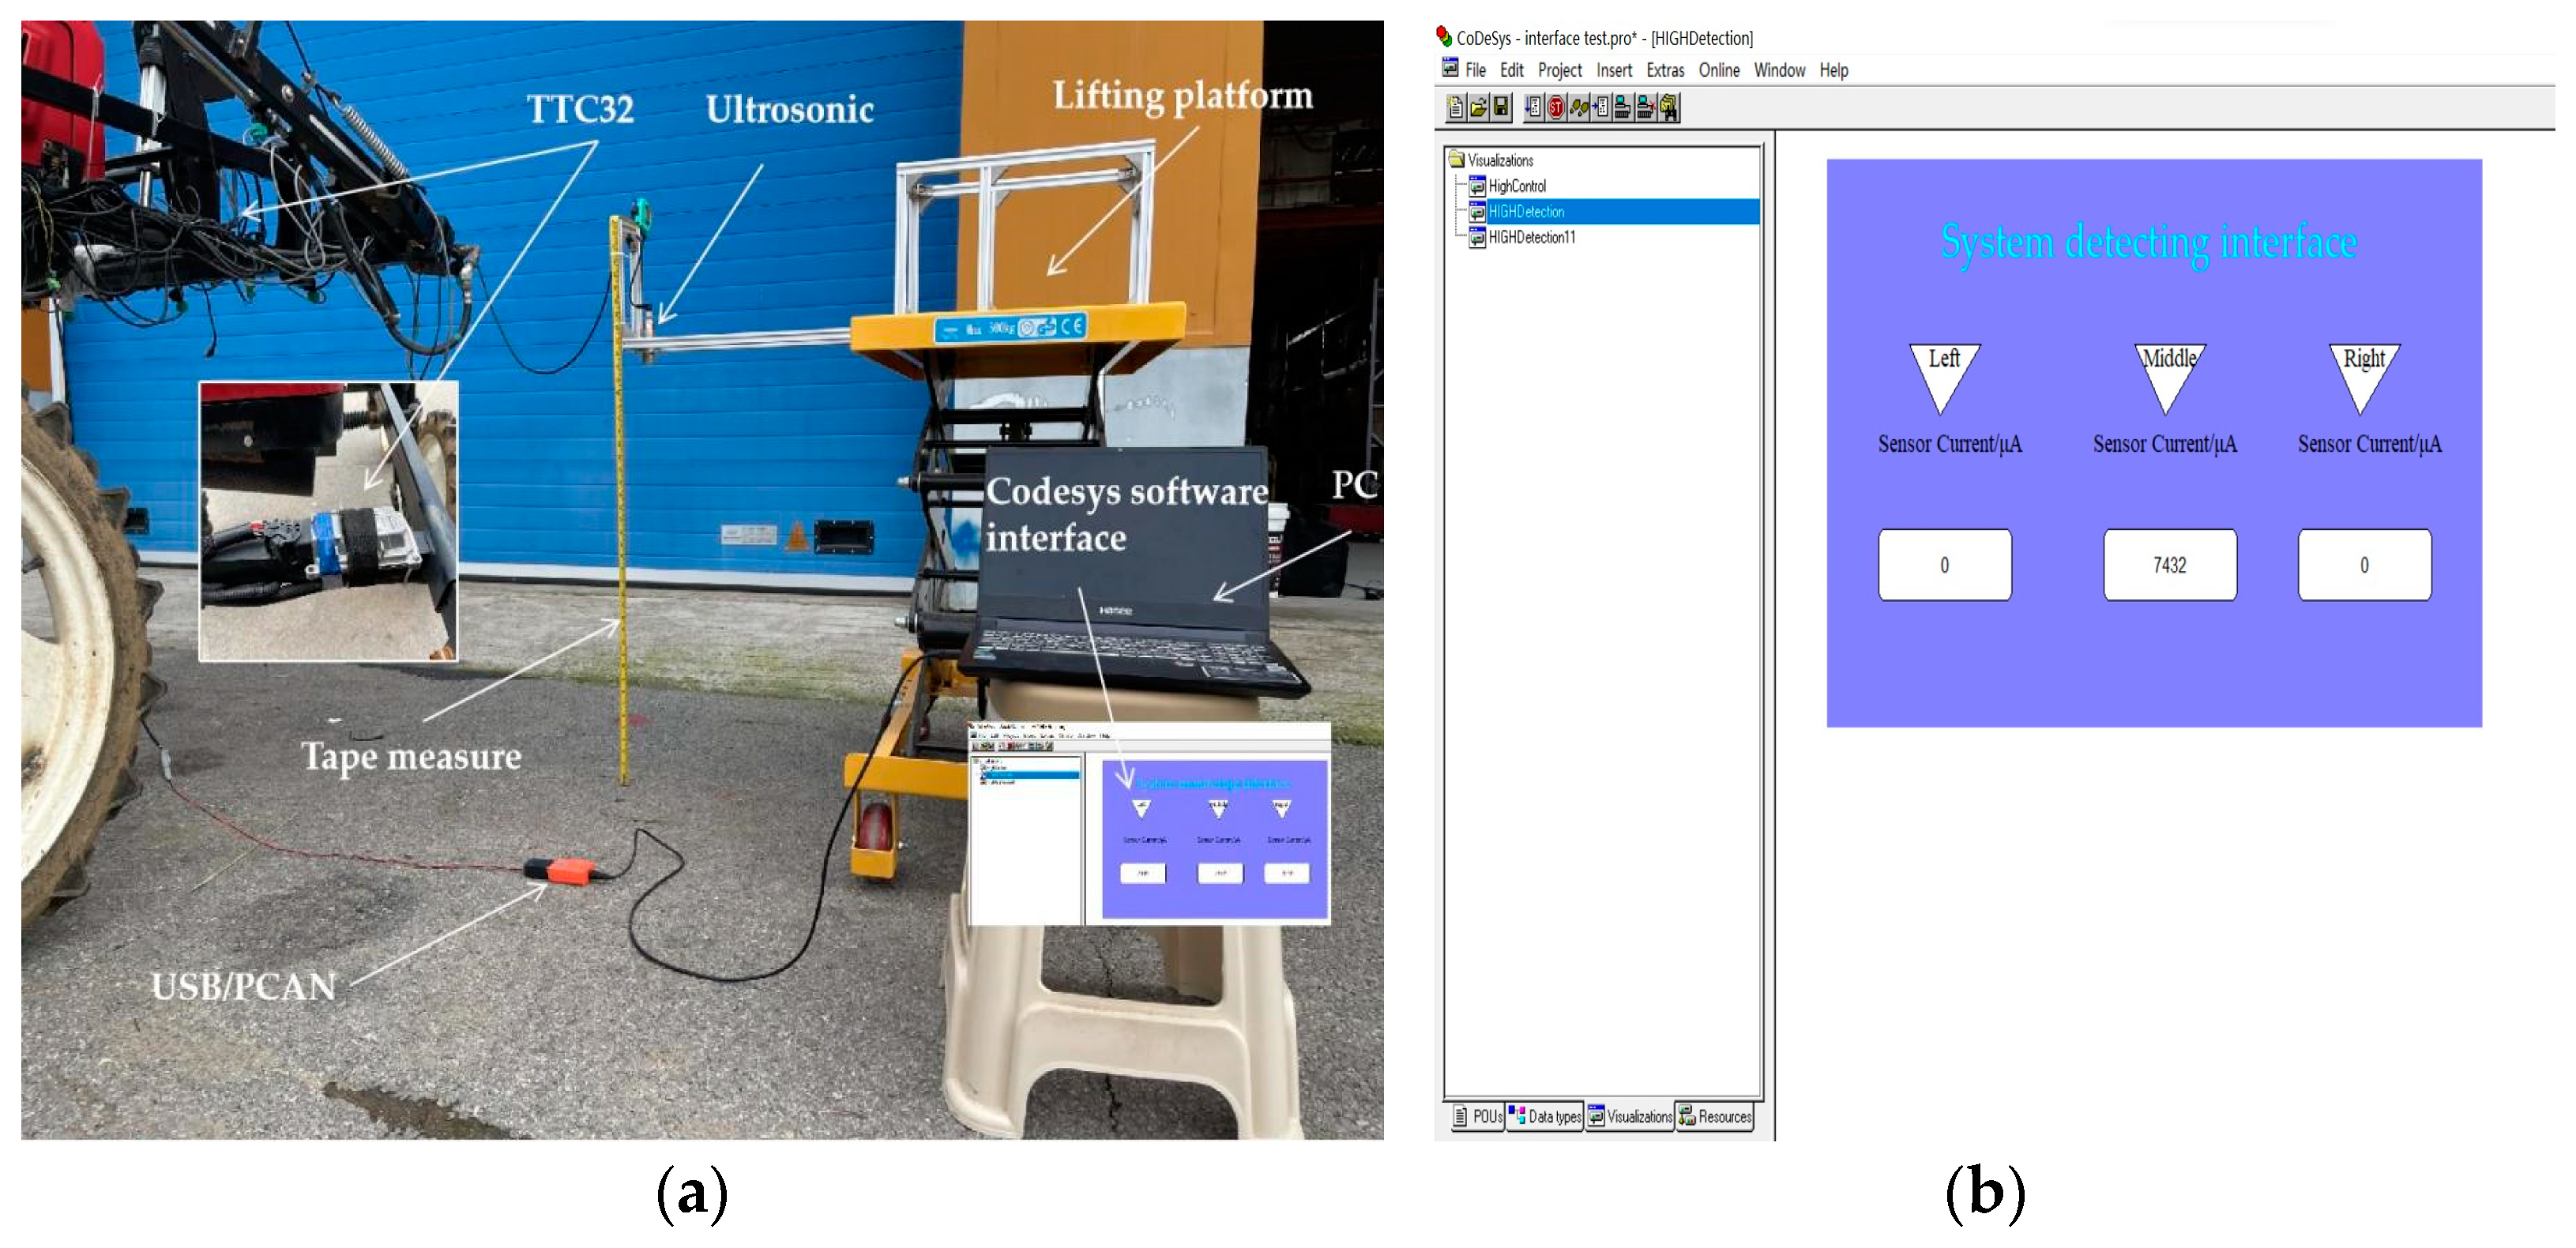Image resolution: width=2576 pixels, height=1248 pixels.
Task: Click the Save floppy disk icon
Action: tap(1501, 107)
